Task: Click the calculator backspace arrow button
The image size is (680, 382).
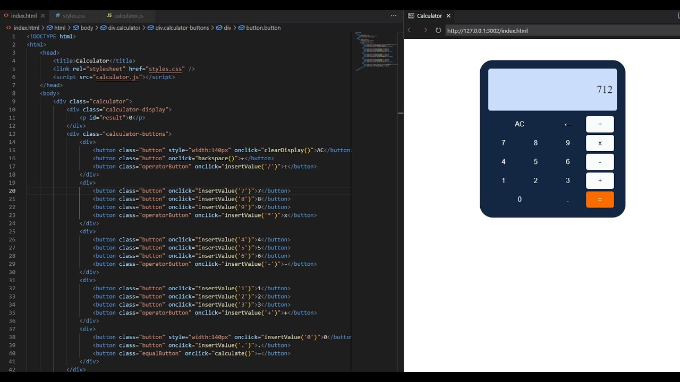Action: tap(567, 124)
